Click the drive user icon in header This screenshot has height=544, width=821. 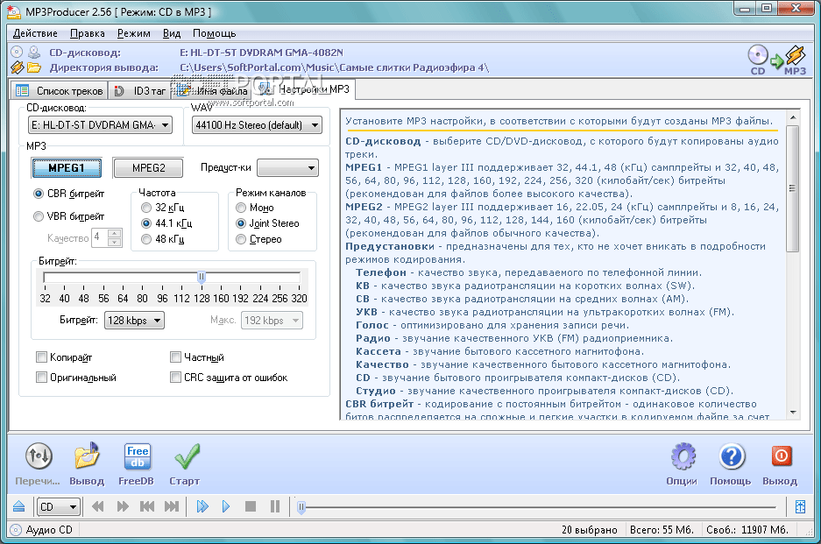point(34,52)
